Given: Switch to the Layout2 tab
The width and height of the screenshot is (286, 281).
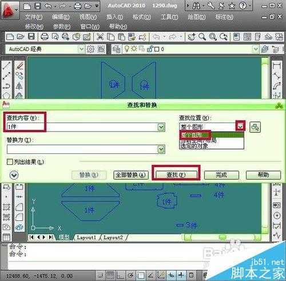Looking at the screenshot, I should [x=113, y=238].
